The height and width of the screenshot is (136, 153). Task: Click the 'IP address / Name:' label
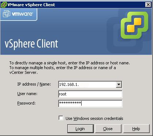click(x=34, y=84)
